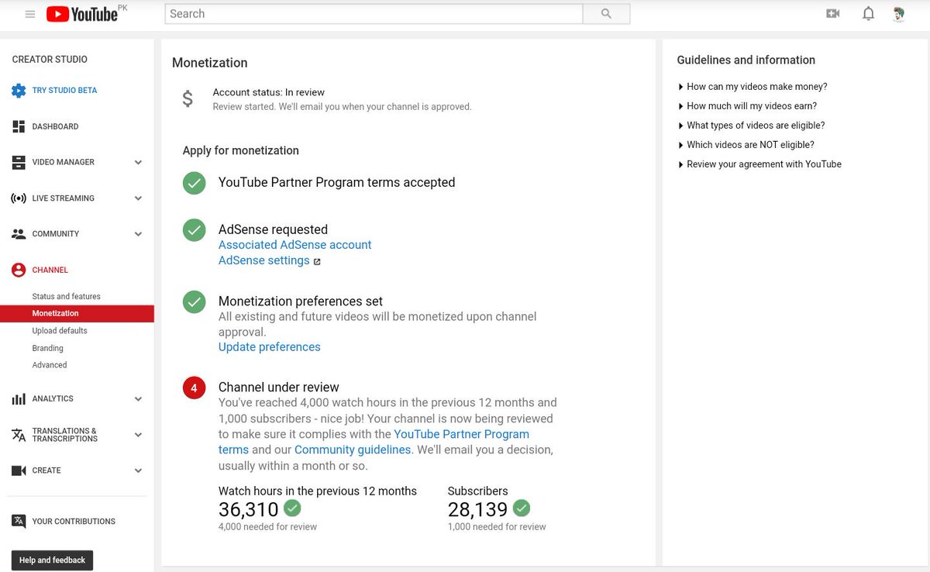Screen dimensions: 930x572
Task: Expand Translations & Transcriptions section
Action: (x=138, y=435)
